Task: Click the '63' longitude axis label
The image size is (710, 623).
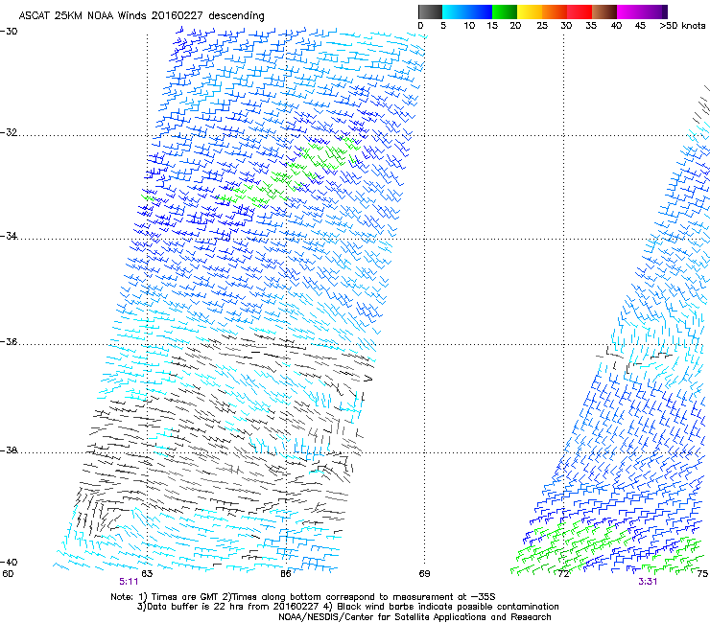Action: 147,574
